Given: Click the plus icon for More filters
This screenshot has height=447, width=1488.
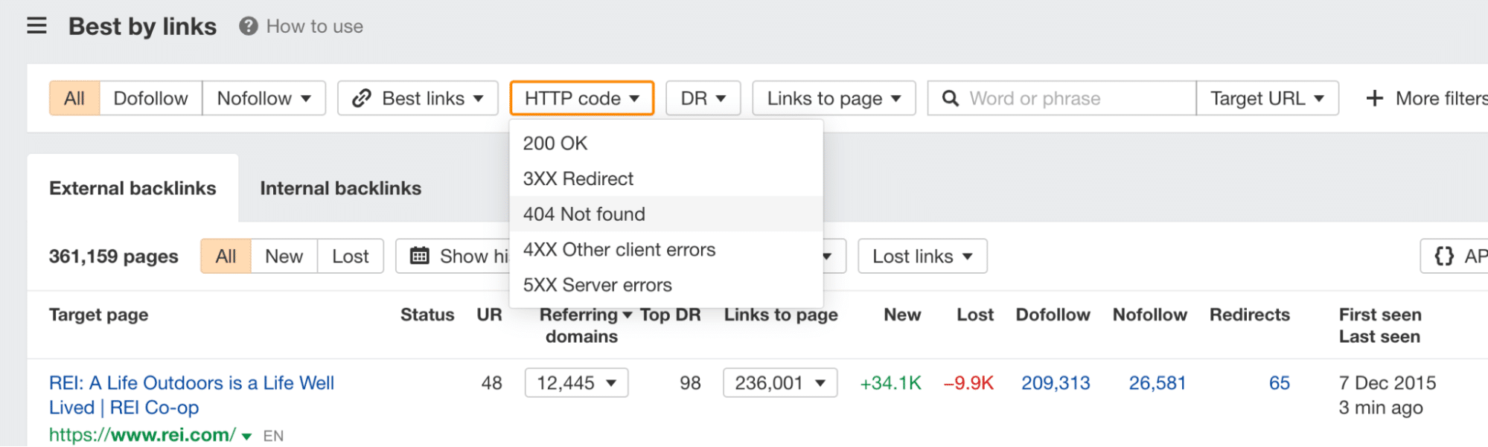Looking at the screenshot, I should pos(1374,98).
